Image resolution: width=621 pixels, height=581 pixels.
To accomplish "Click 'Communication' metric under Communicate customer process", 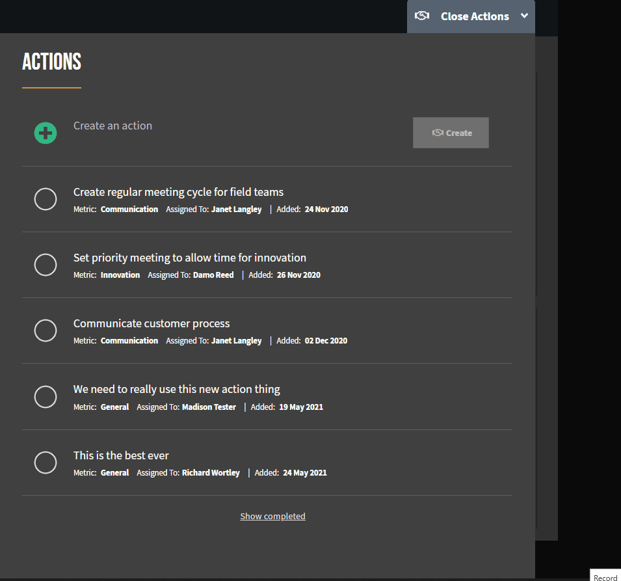I will coord(129,341).
